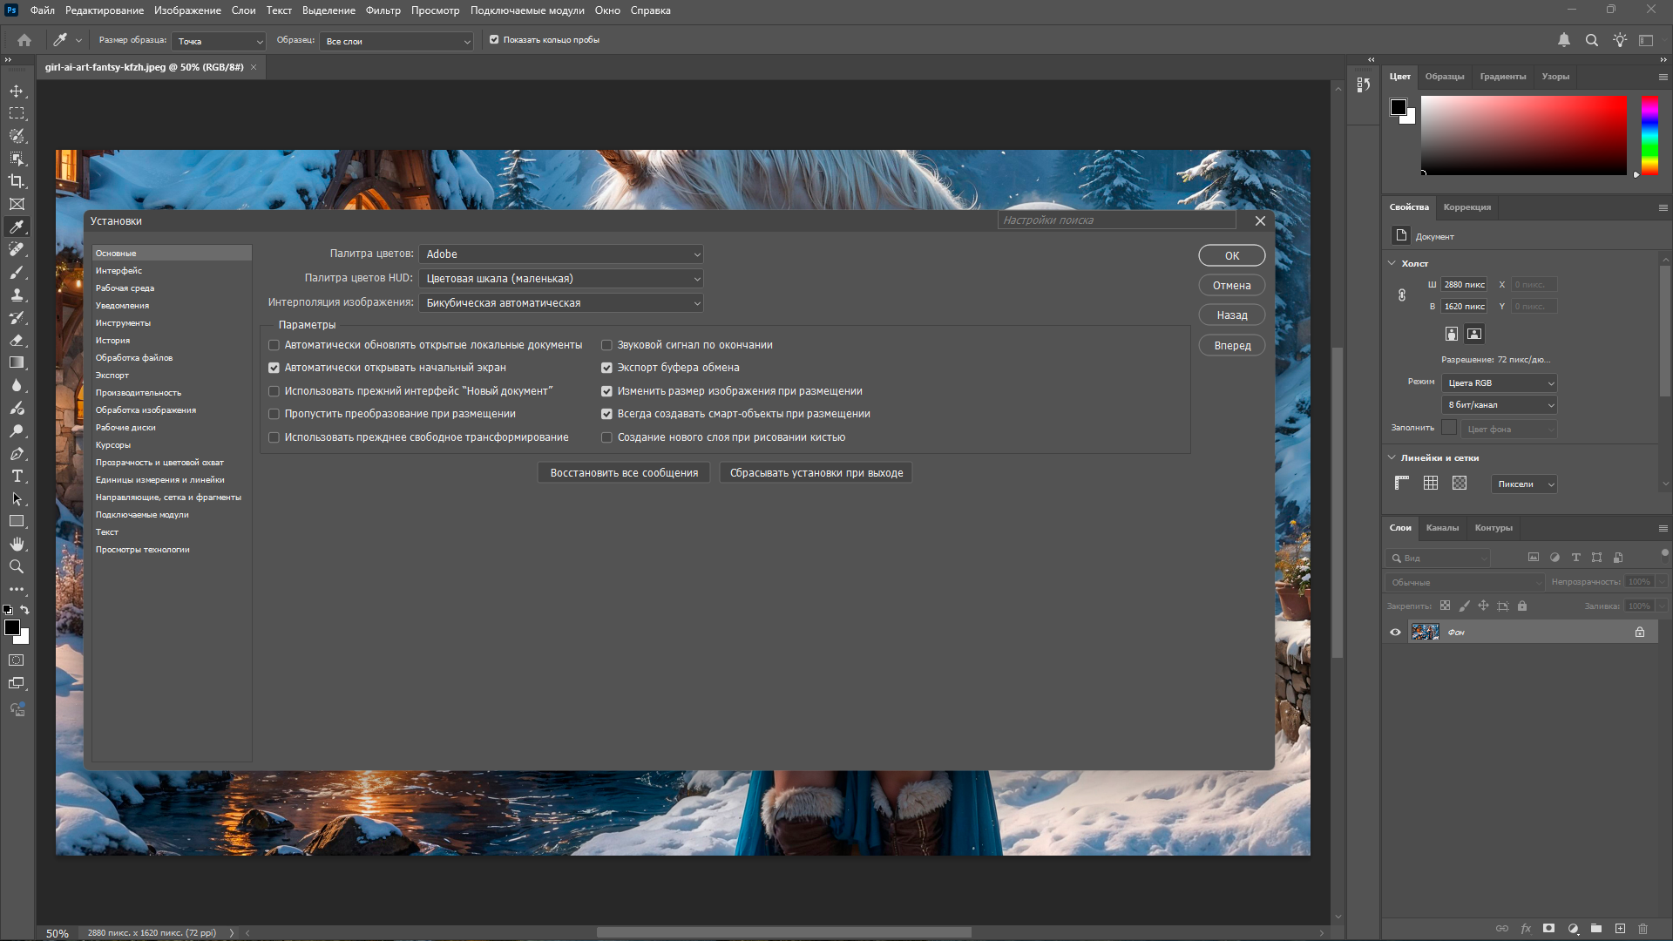Screen dimensions: 1673x941
Task: Open Палитра цветов Adobe dropdown
Action: [x=561, y=254]
